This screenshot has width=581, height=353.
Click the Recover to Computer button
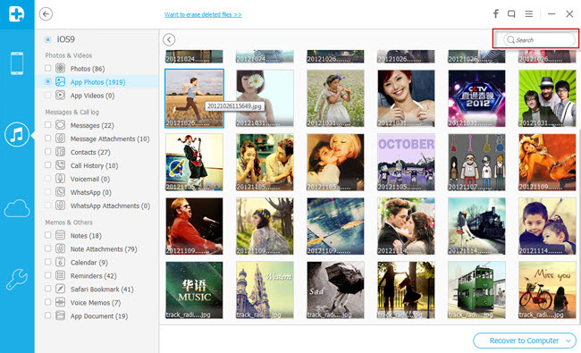[525, 340]
